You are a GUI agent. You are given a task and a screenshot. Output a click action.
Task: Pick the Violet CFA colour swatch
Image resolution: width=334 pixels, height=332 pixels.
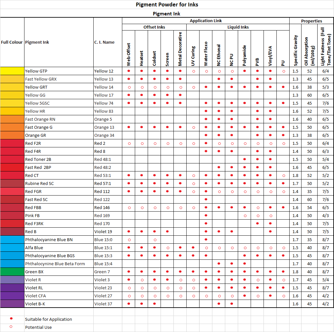[12, 296]
